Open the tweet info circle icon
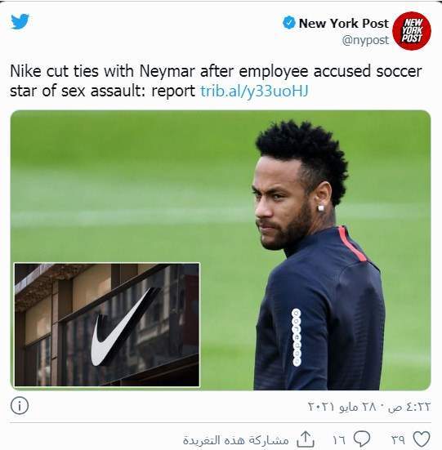The height and width of the screenshot is (450, 442). pyautogui.click(x=20, y=406)
